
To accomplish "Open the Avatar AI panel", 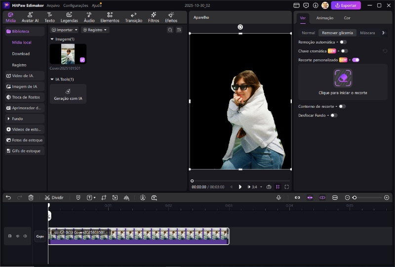I will 30,18.
